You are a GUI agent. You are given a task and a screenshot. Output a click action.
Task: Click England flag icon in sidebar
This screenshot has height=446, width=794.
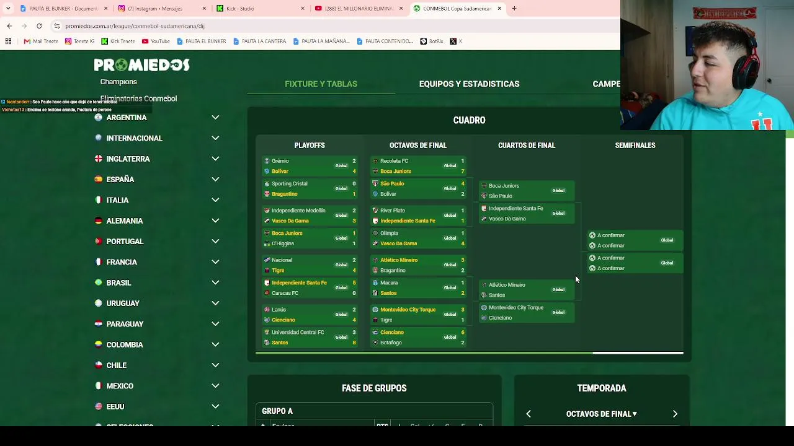pyautogui.click(x=98, y=159)
